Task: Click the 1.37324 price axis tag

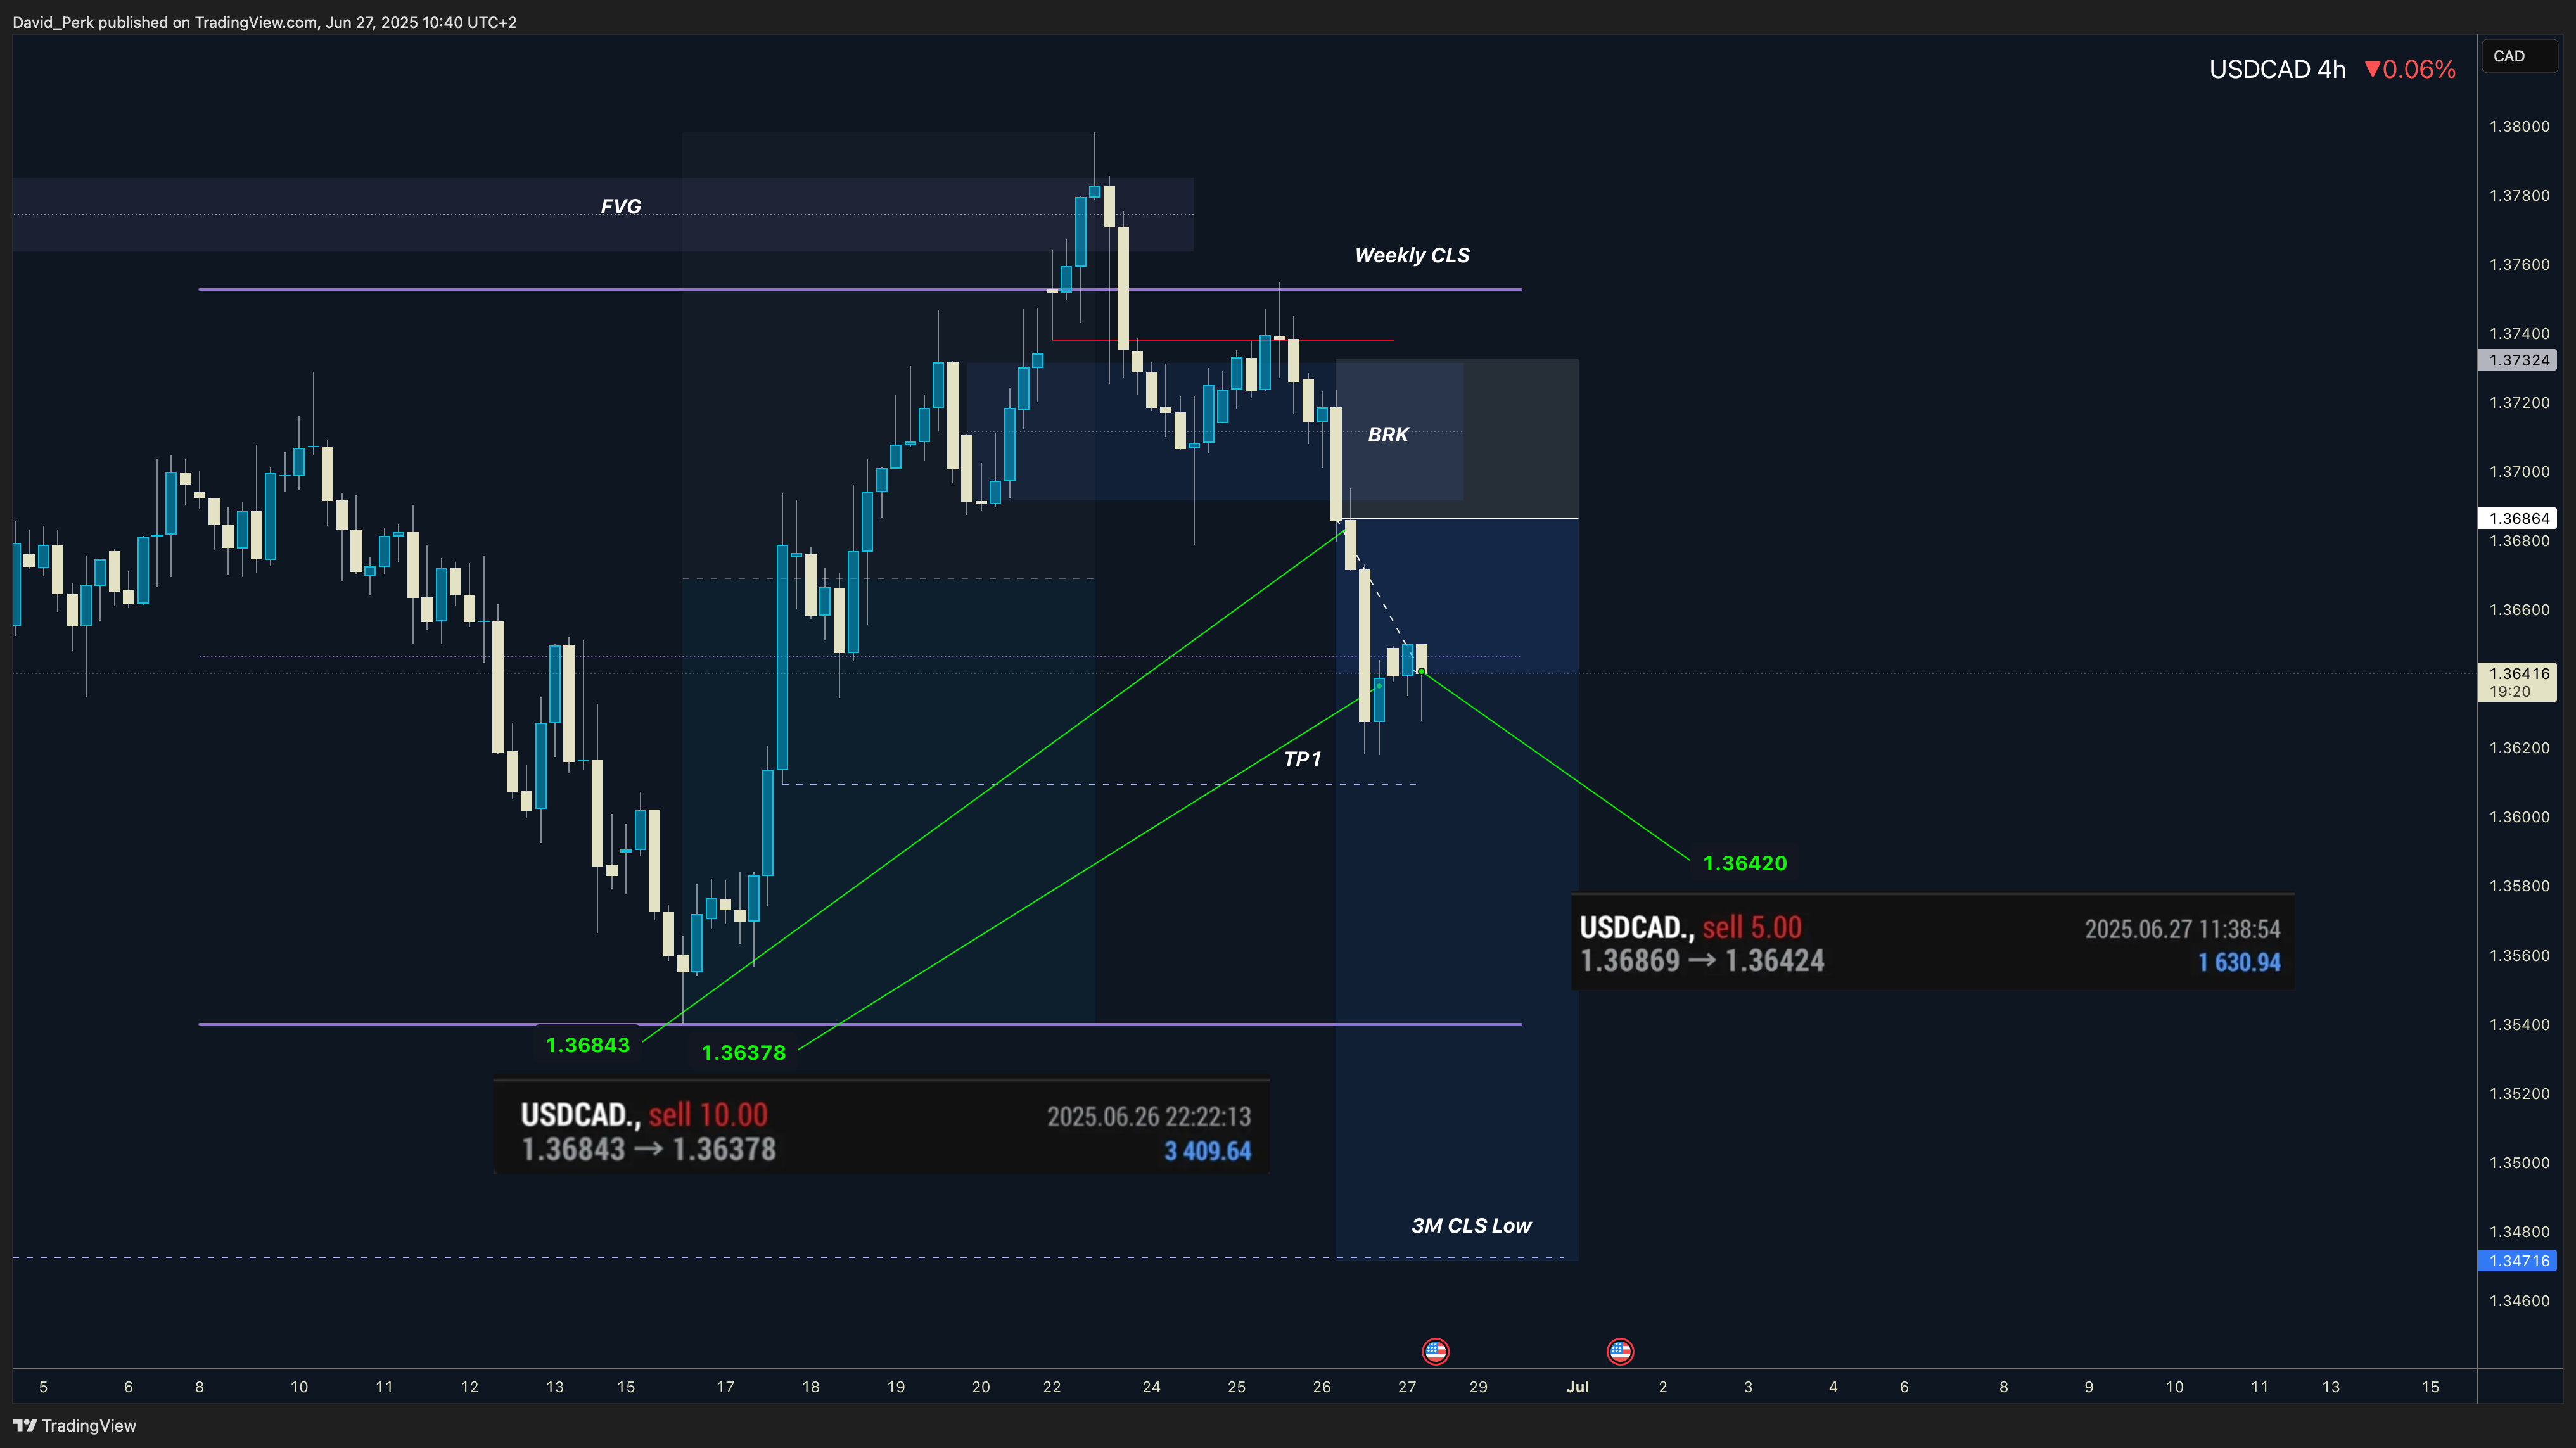Action: [x=2518, y=360]
